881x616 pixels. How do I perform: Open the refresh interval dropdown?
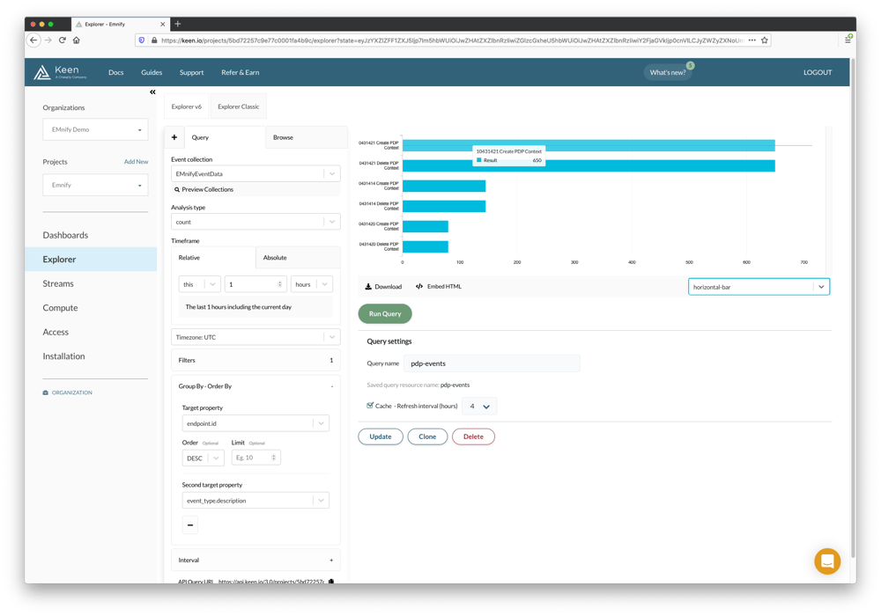click(x=479, y=407)
